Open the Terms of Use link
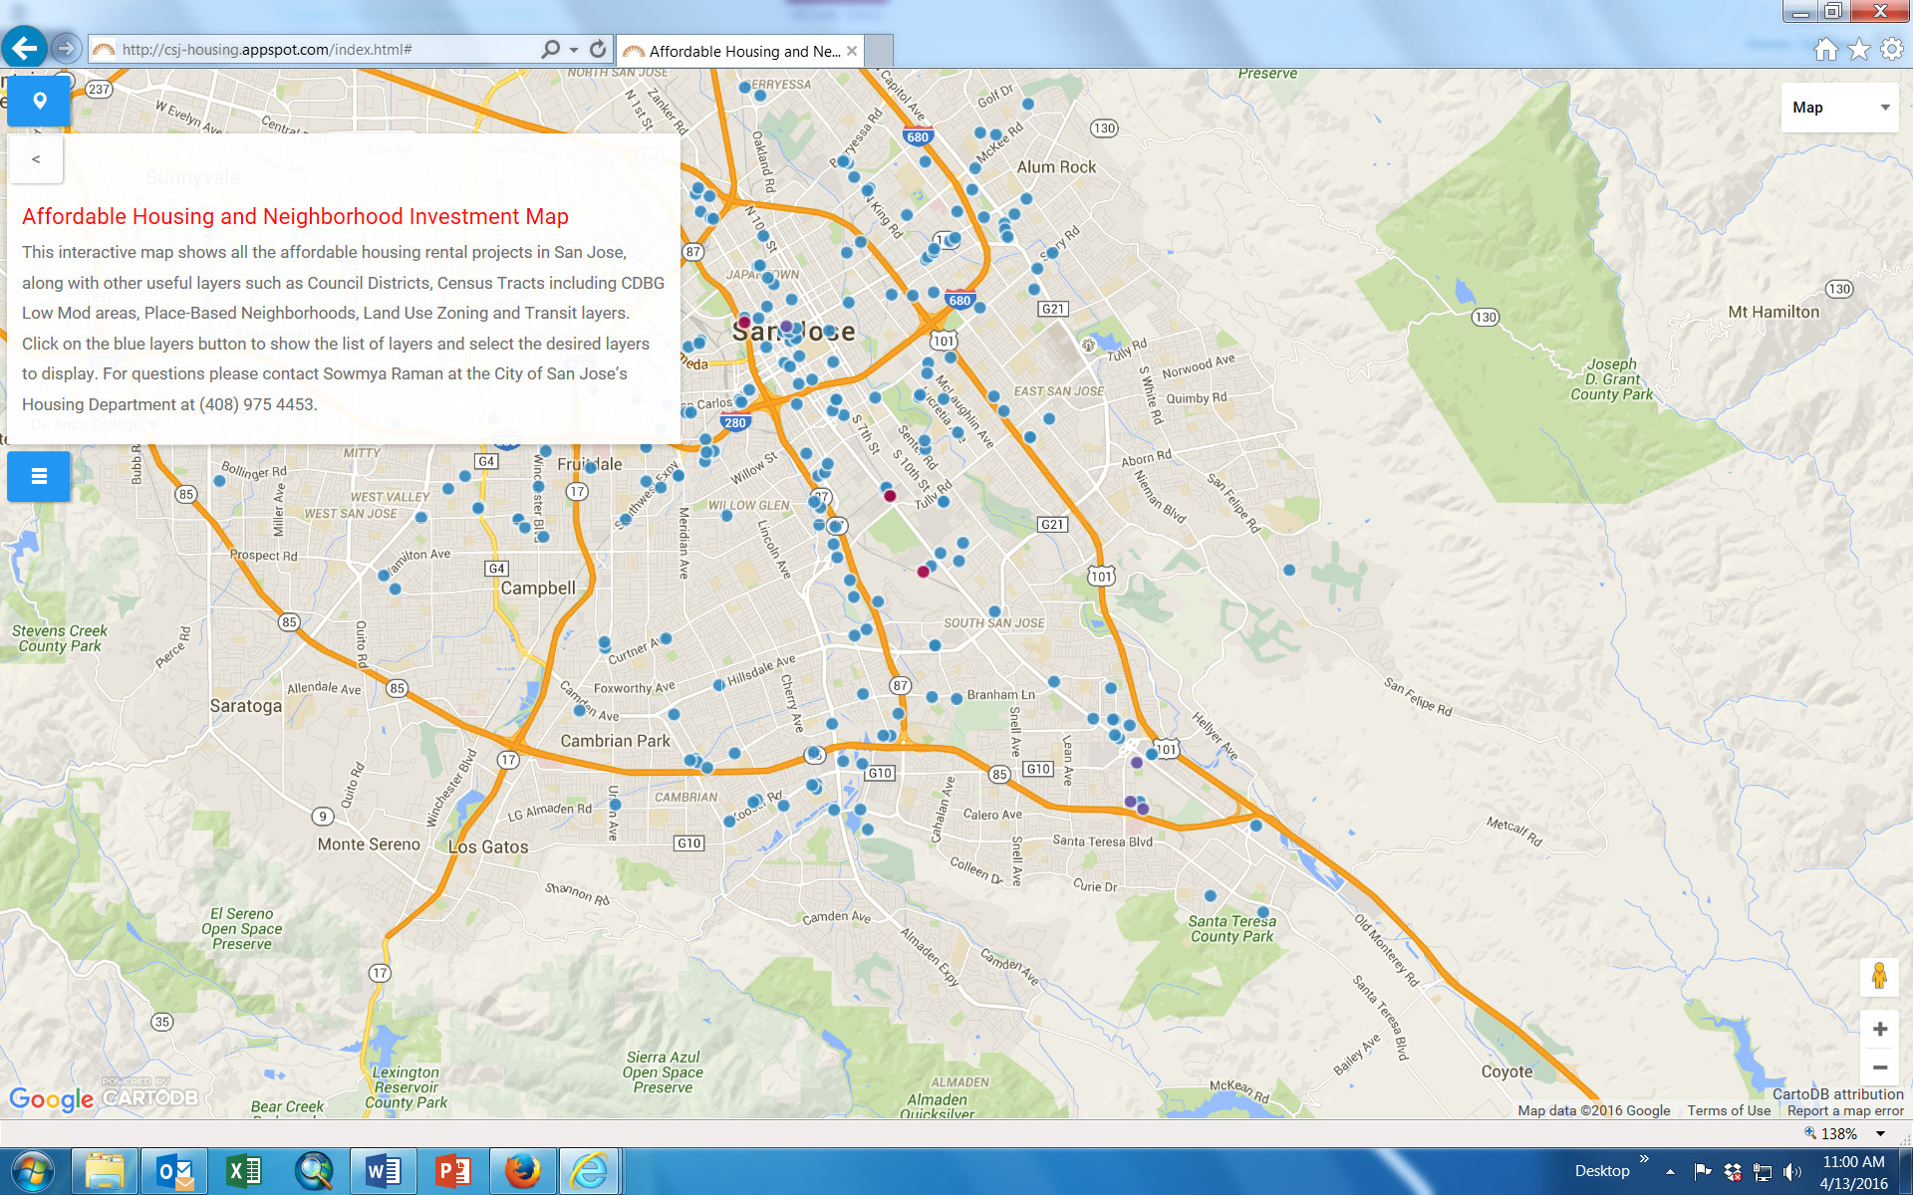 pyautogui.click(x=1729, y=1110)
